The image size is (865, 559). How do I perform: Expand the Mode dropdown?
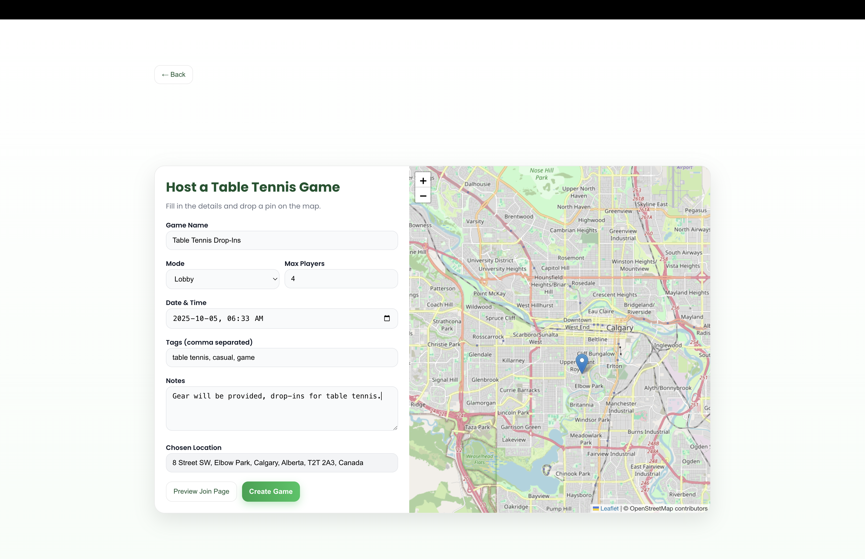pyautogui.click(x=222, y=279)
